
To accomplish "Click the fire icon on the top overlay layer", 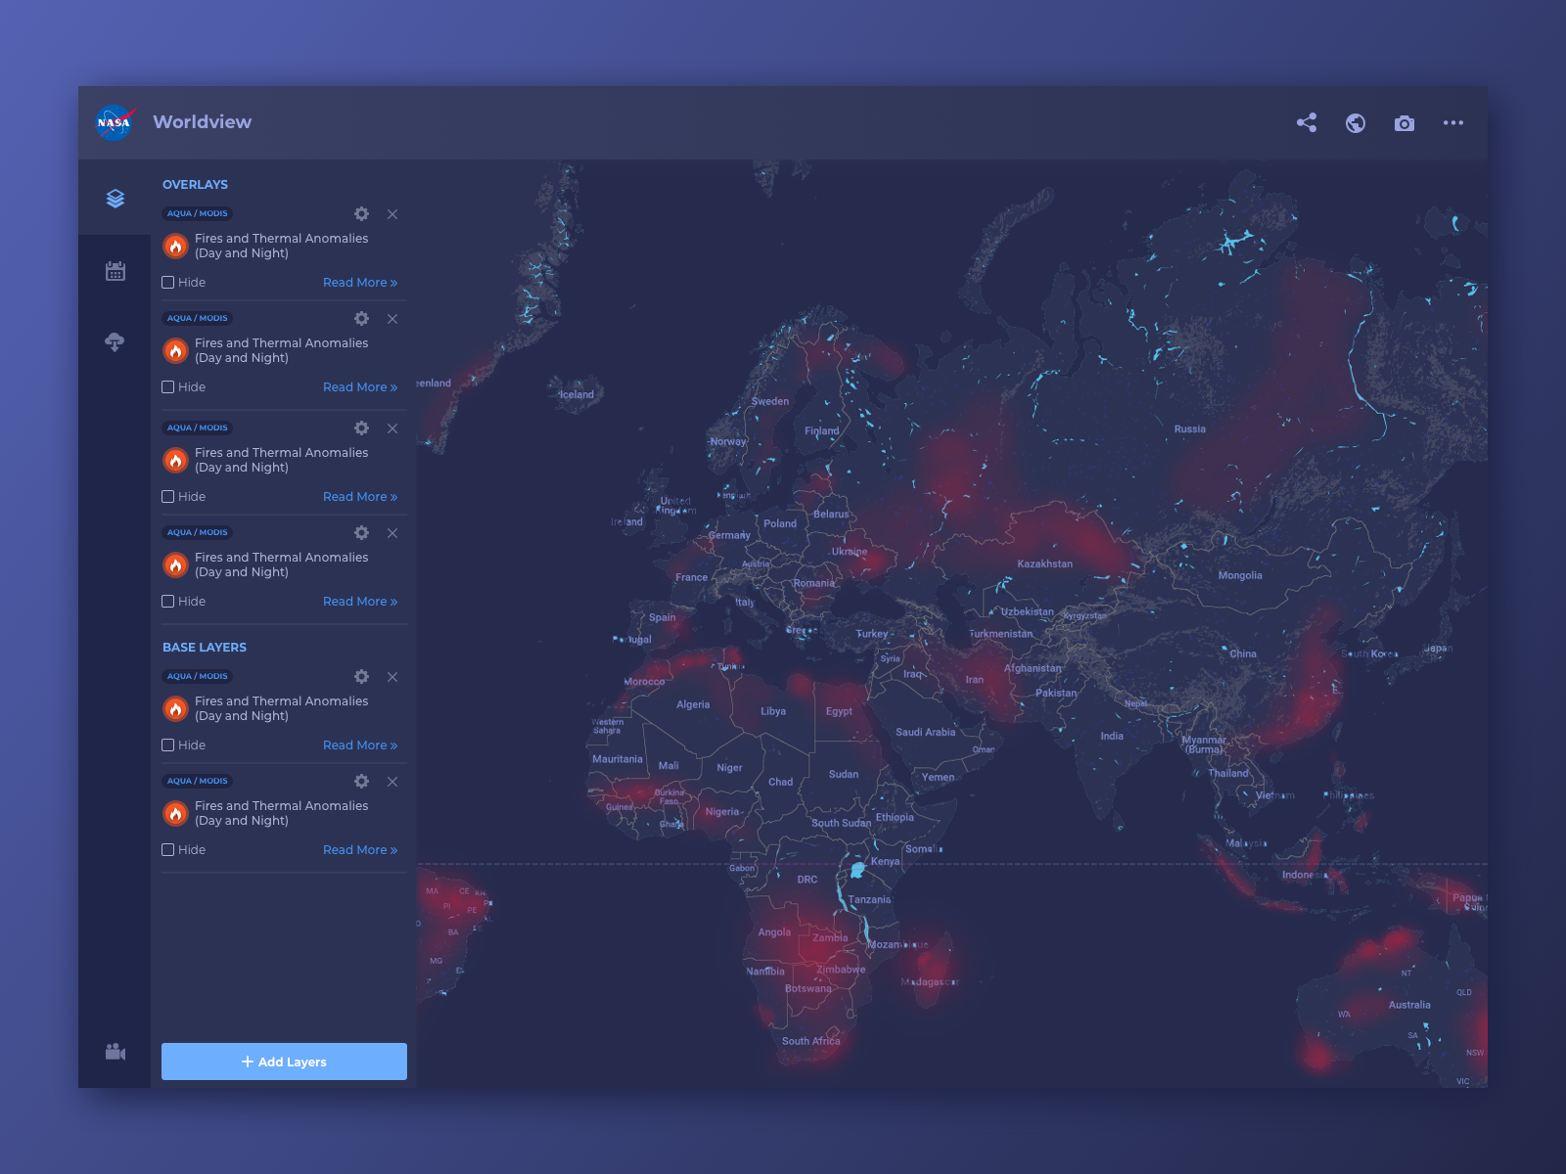I will click(175, 246).
